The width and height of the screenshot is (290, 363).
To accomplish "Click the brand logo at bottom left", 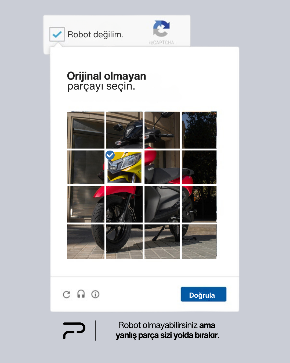I will click(x=74, y=330).
